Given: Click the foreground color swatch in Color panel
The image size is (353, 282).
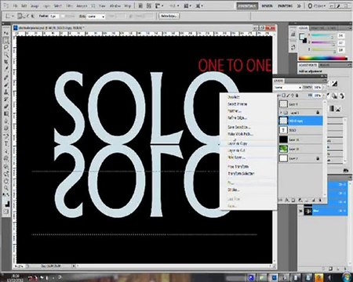Looking at the screenshot, I should tap(302, 36).
